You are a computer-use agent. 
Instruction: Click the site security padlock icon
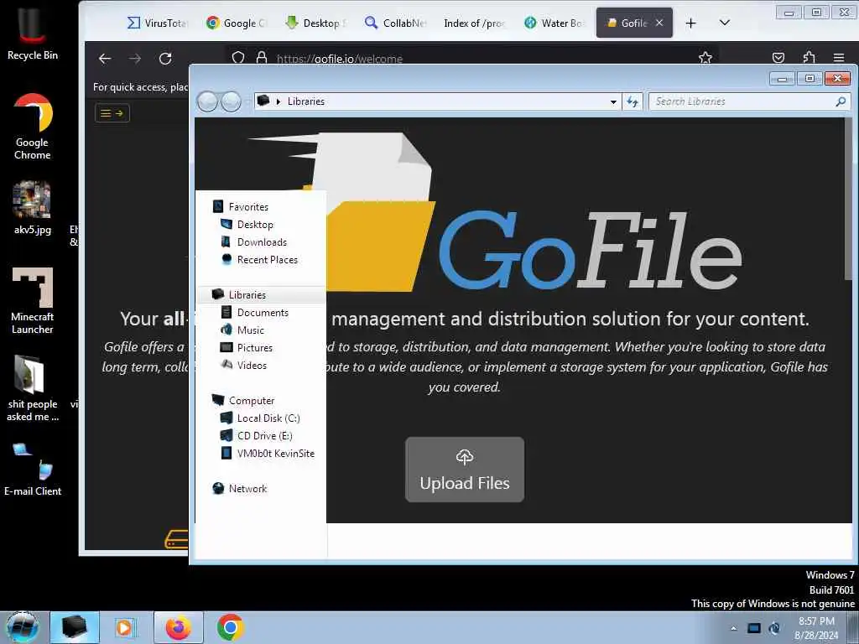click(x=262, y=58)
